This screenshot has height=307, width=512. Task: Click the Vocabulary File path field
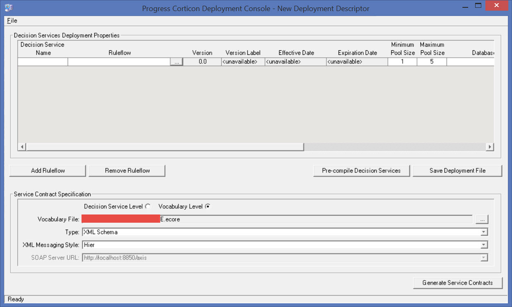(x=277, y=219)
